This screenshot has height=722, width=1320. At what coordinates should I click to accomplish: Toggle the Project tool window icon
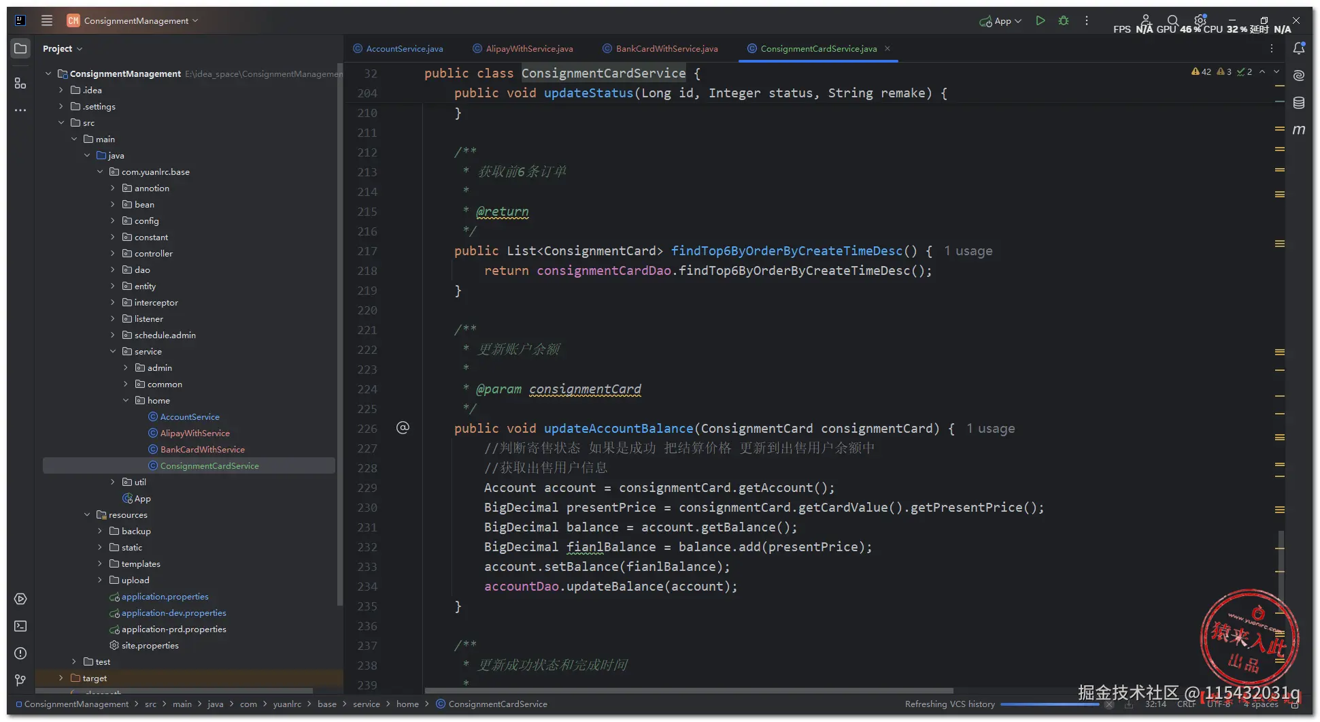(x=20, y=48)
